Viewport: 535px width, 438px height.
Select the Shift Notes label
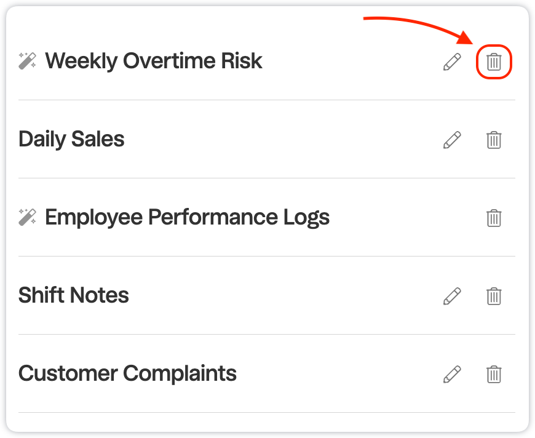[x=74, y=295]
